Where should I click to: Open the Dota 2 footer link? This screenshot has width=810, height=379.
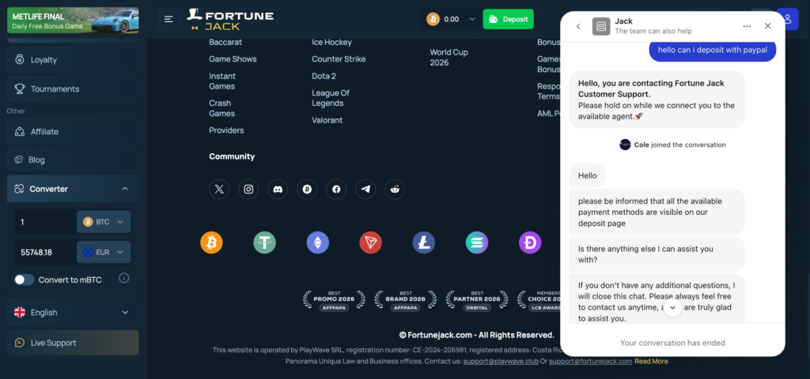[324, 77]
